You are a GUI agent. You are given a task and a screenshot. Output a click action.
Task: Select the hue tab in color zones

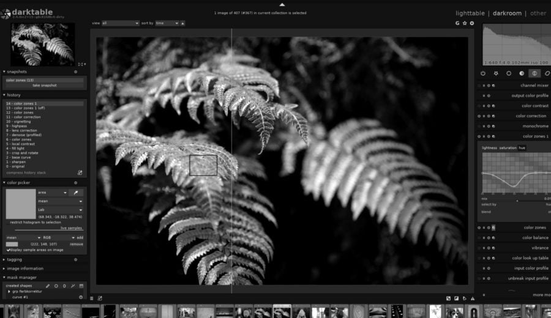click(522, 148)
